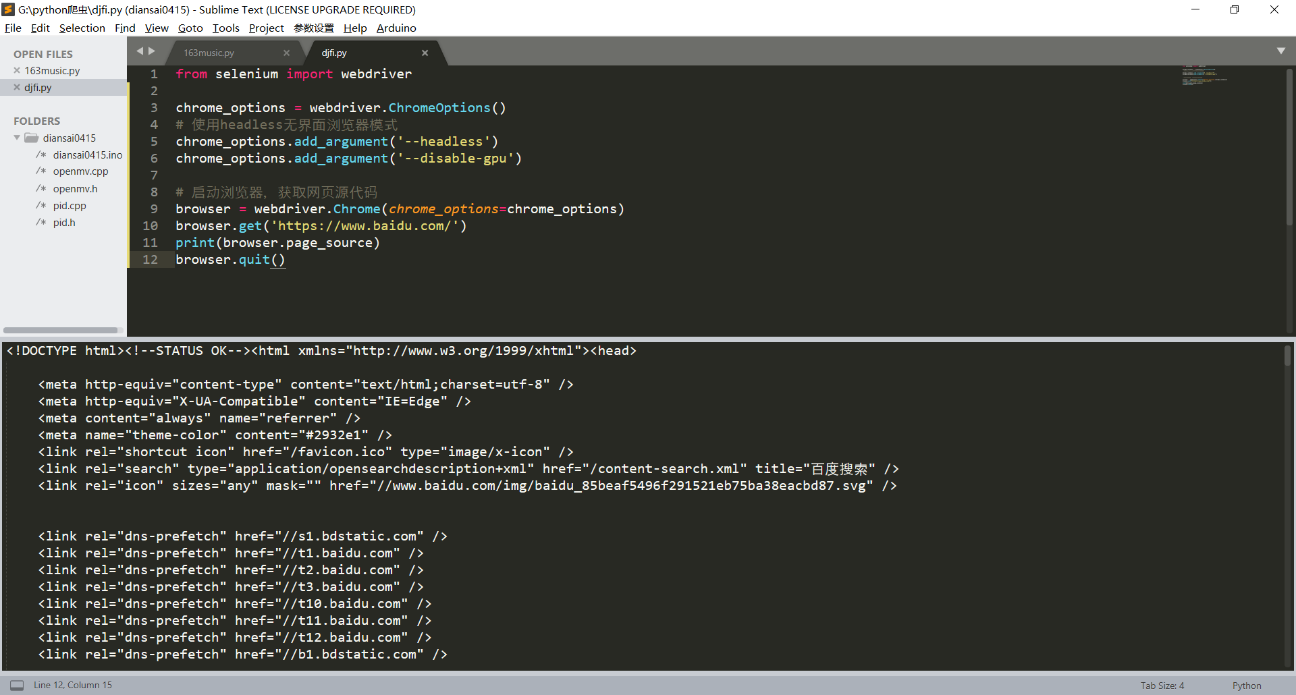The height and width of the screenshot is (695, 1296).
Task: Close the Sublime Text window
Action: coord(1274,9)
